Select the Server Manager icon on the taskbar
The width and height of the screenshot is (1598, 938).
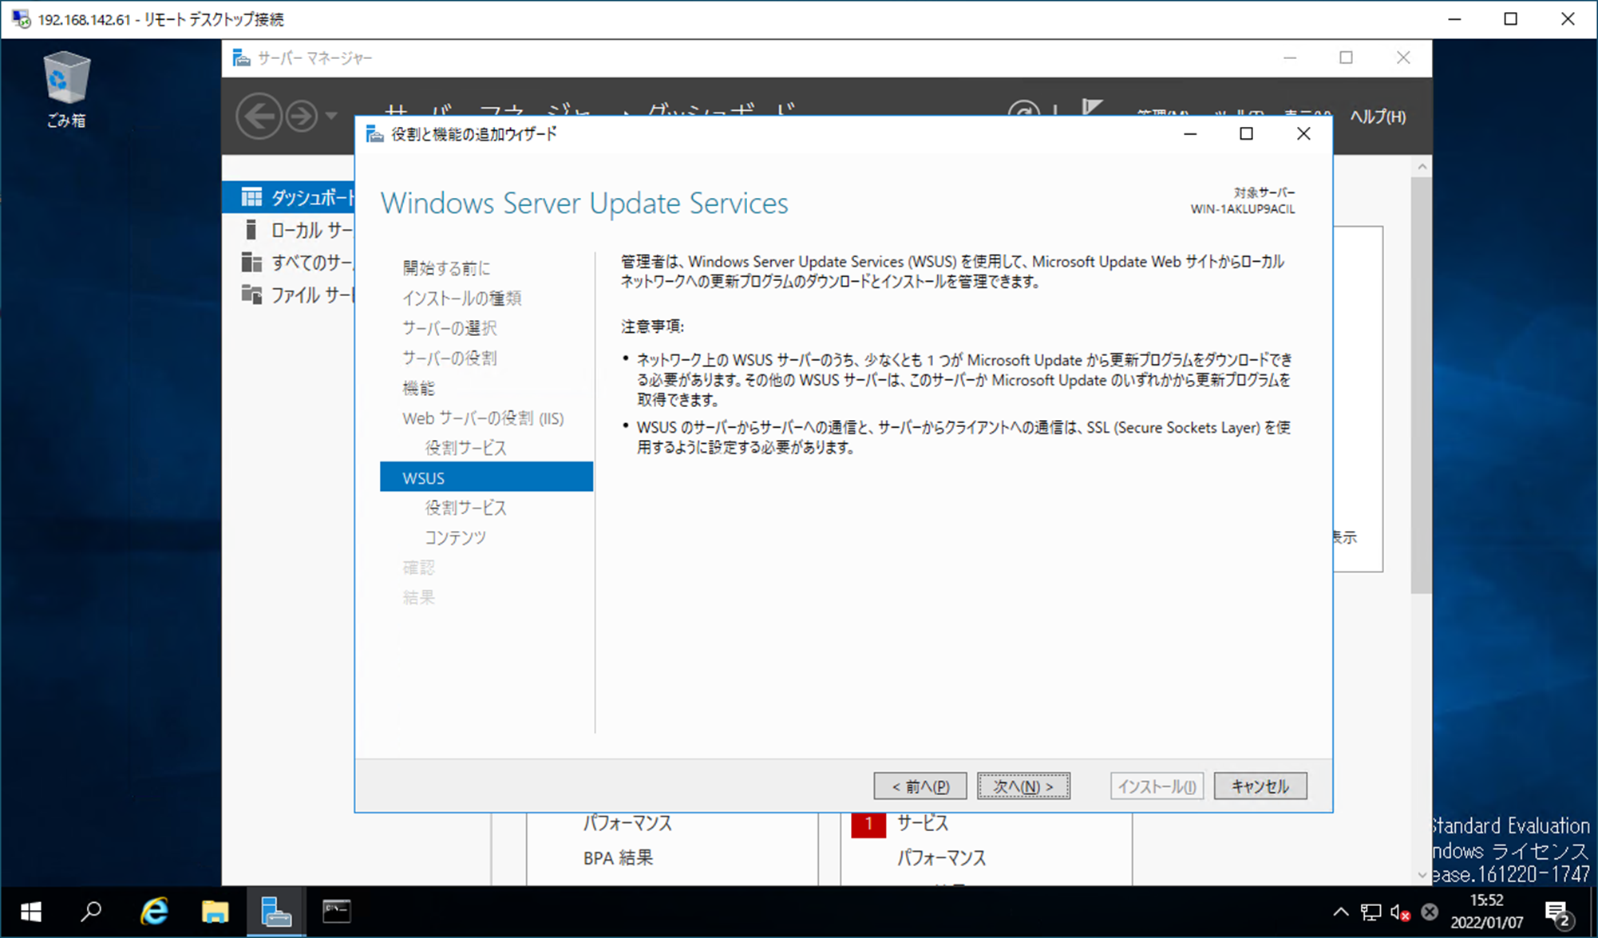tap(275, 910)
